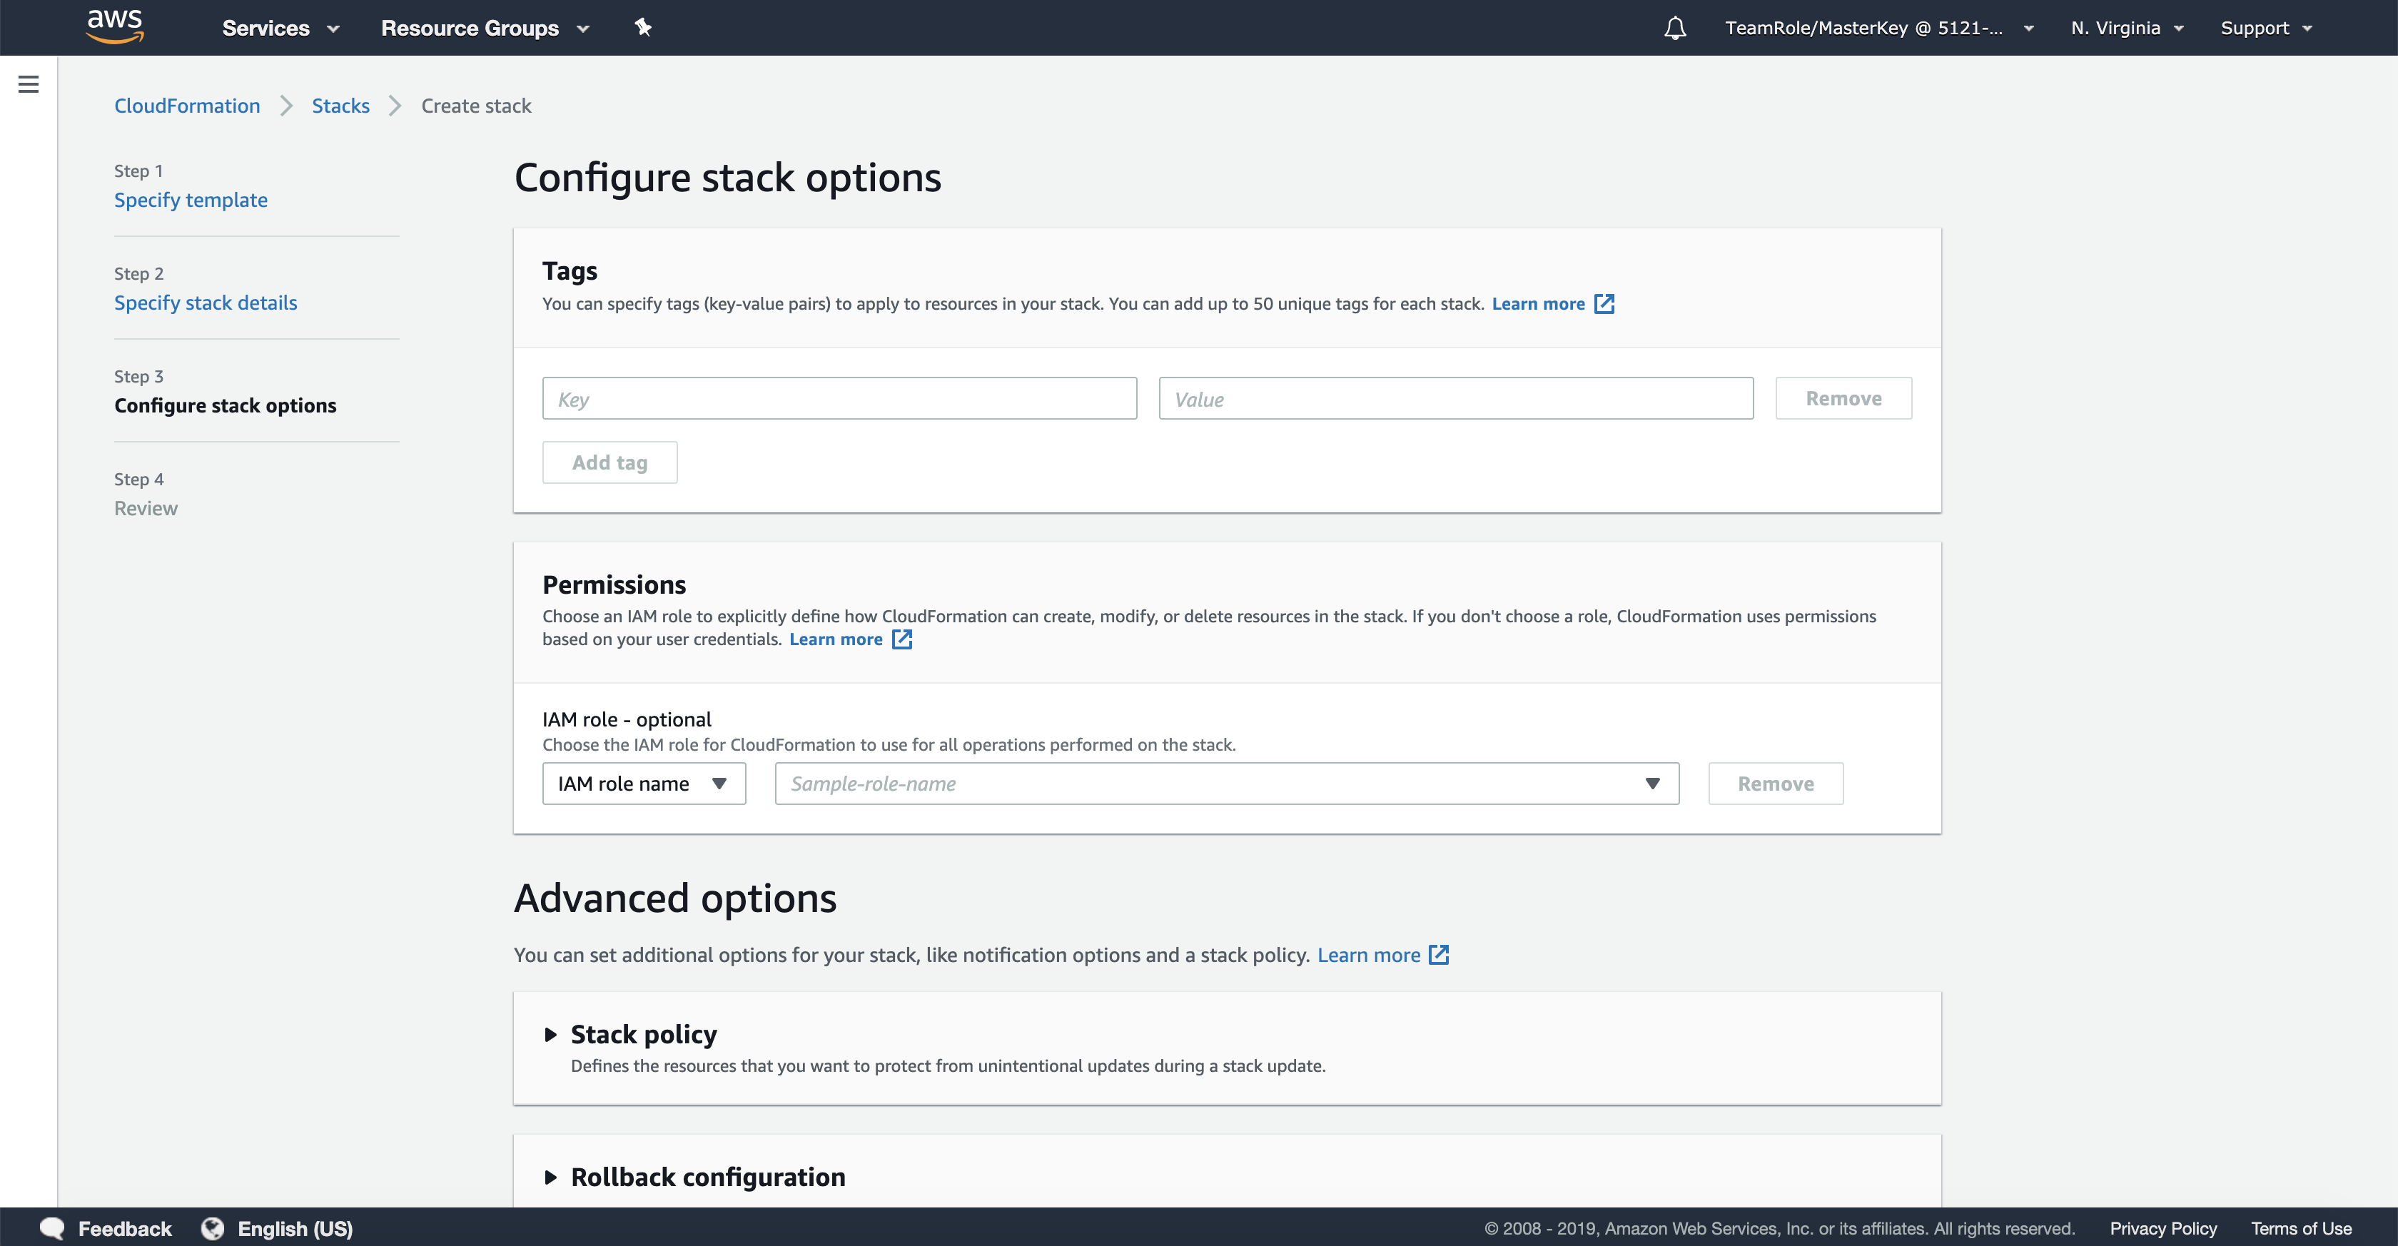The height and width of the screenshot is (1246, 2398).
Task: Click the Feedback speech bubble icon
Action: pyautogui.click(x=52, y=1228)
